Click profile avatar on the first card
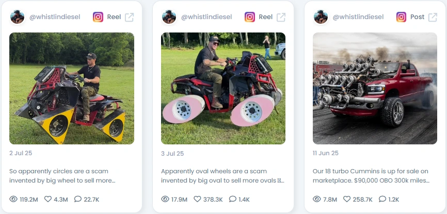This screenshot has height=214, width=447. coord(18,17)
